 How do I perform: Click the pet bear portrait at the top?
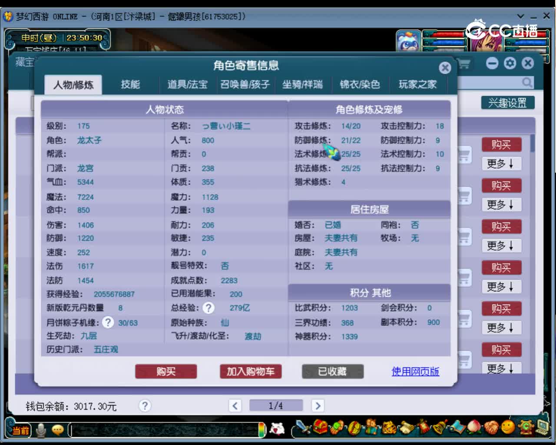click(408, 42)
